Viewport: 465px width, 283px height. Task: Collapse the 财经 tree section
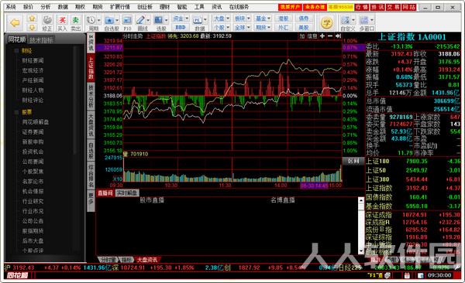tap(16, 51)
